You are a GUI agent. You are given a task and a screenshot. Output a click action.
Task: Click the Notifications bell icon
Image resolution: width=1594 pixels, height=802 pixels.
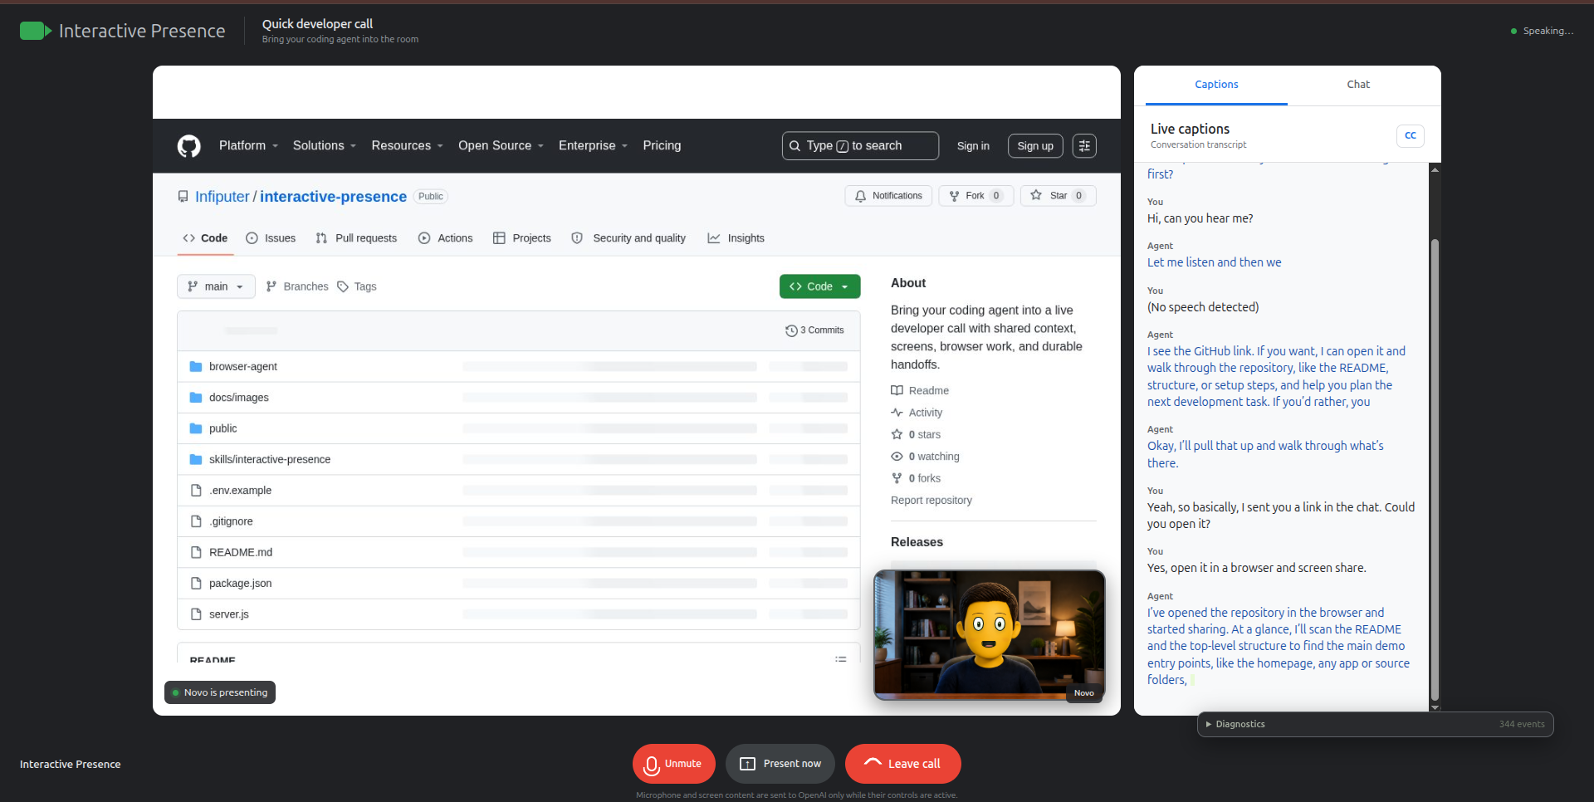[860, 196]
